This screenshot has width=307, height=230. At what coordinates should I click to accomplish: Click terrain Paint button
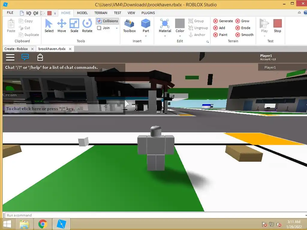coord(220,35)
